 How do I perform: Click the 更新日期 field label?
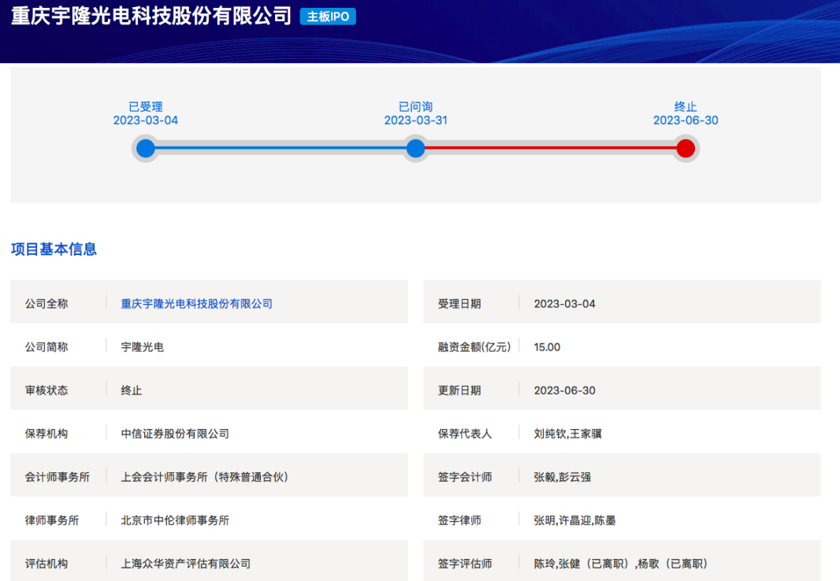tap(459, 390)
